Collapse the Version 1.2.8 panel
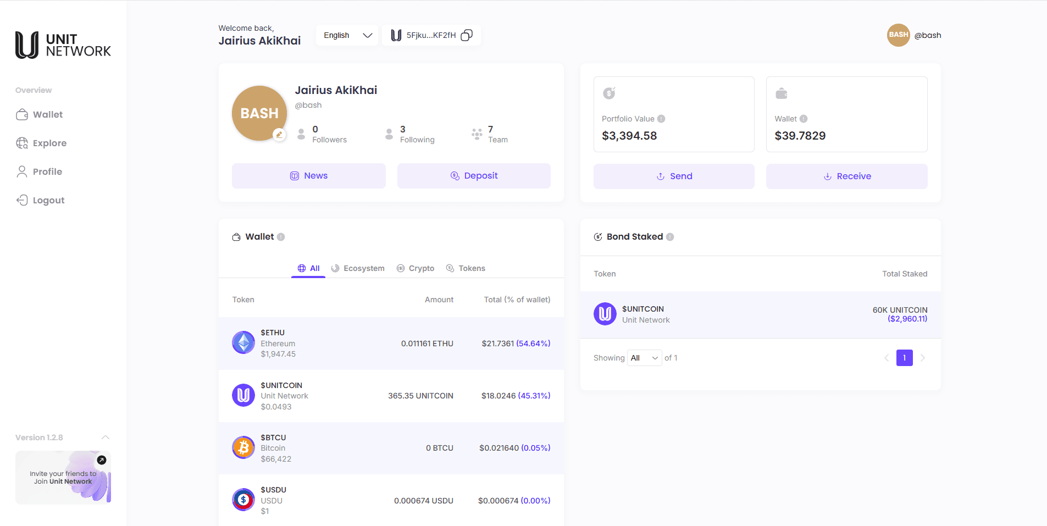 [x=106, y=438]
